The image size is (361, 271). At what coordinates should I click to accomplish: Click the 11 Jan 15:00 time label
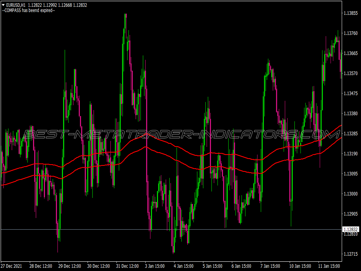(329, 266)
